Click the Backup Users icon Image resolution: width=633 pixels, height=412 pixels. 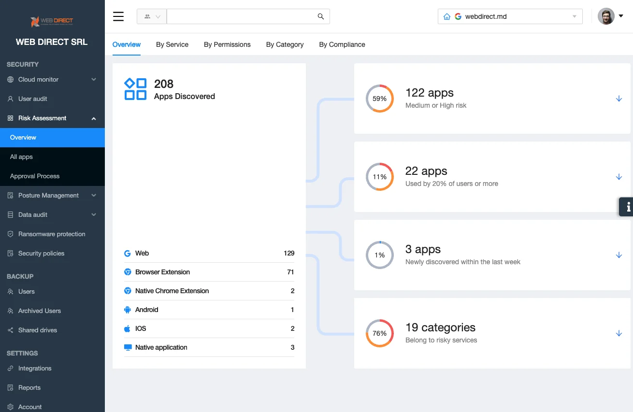tap(11, 292)
